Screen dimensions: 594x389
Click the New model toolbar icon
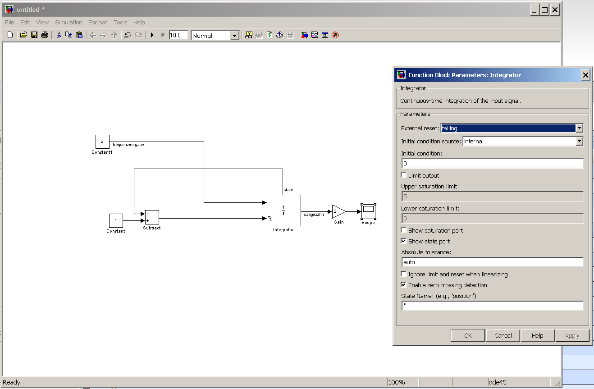click(x=10, y=35)
